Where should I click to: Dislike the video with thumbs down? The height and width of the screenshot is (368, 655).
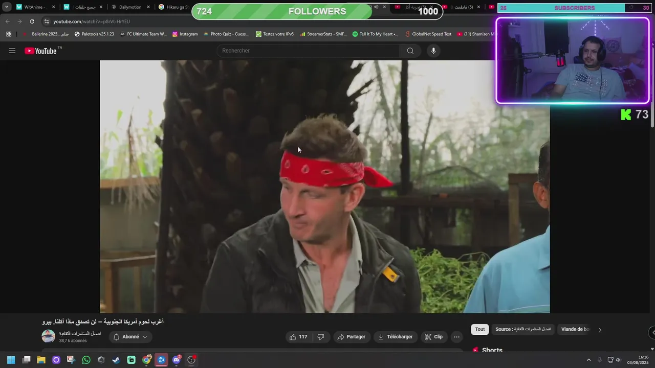click(321, 337)
